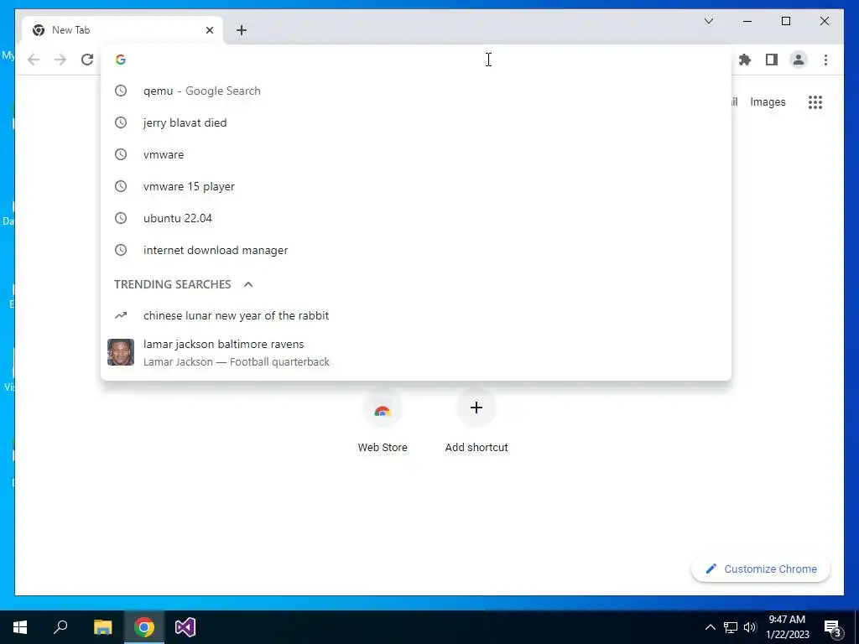
Task: Toggle the side panel icon
Action: [x=772, y=60]
